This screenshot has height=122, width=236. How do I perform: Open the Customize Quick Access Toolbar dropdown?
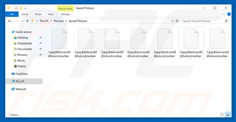tap(25, 8)
